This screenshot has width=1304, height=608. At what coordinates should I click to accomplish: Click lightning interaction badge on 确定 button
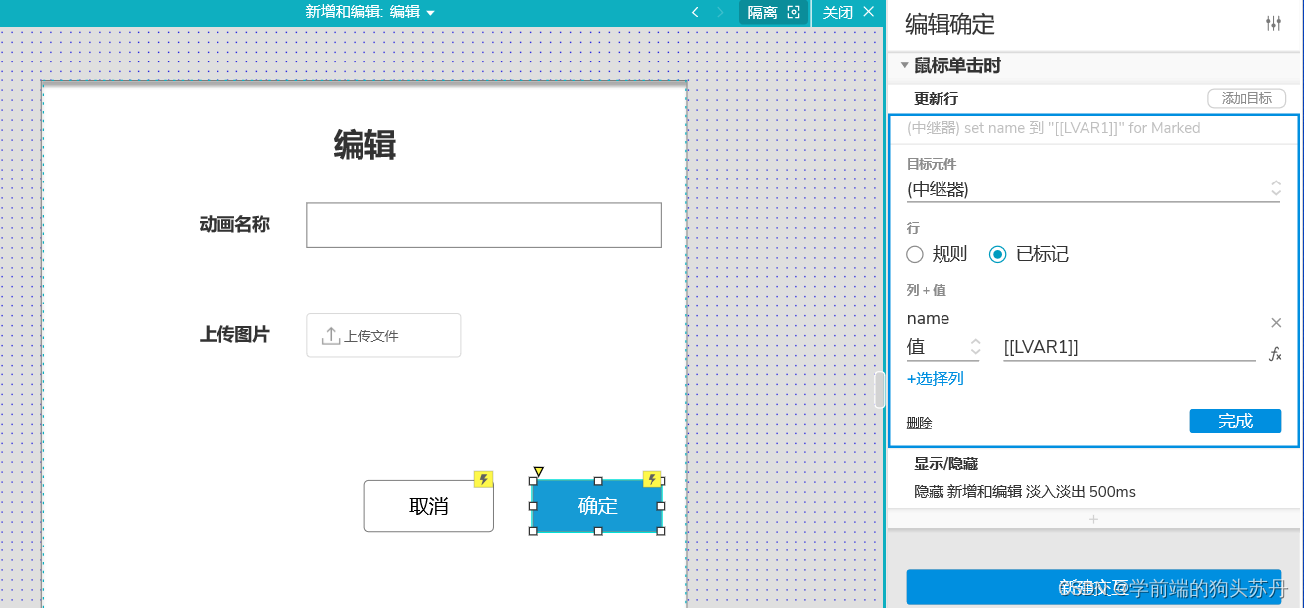point(652,480)
